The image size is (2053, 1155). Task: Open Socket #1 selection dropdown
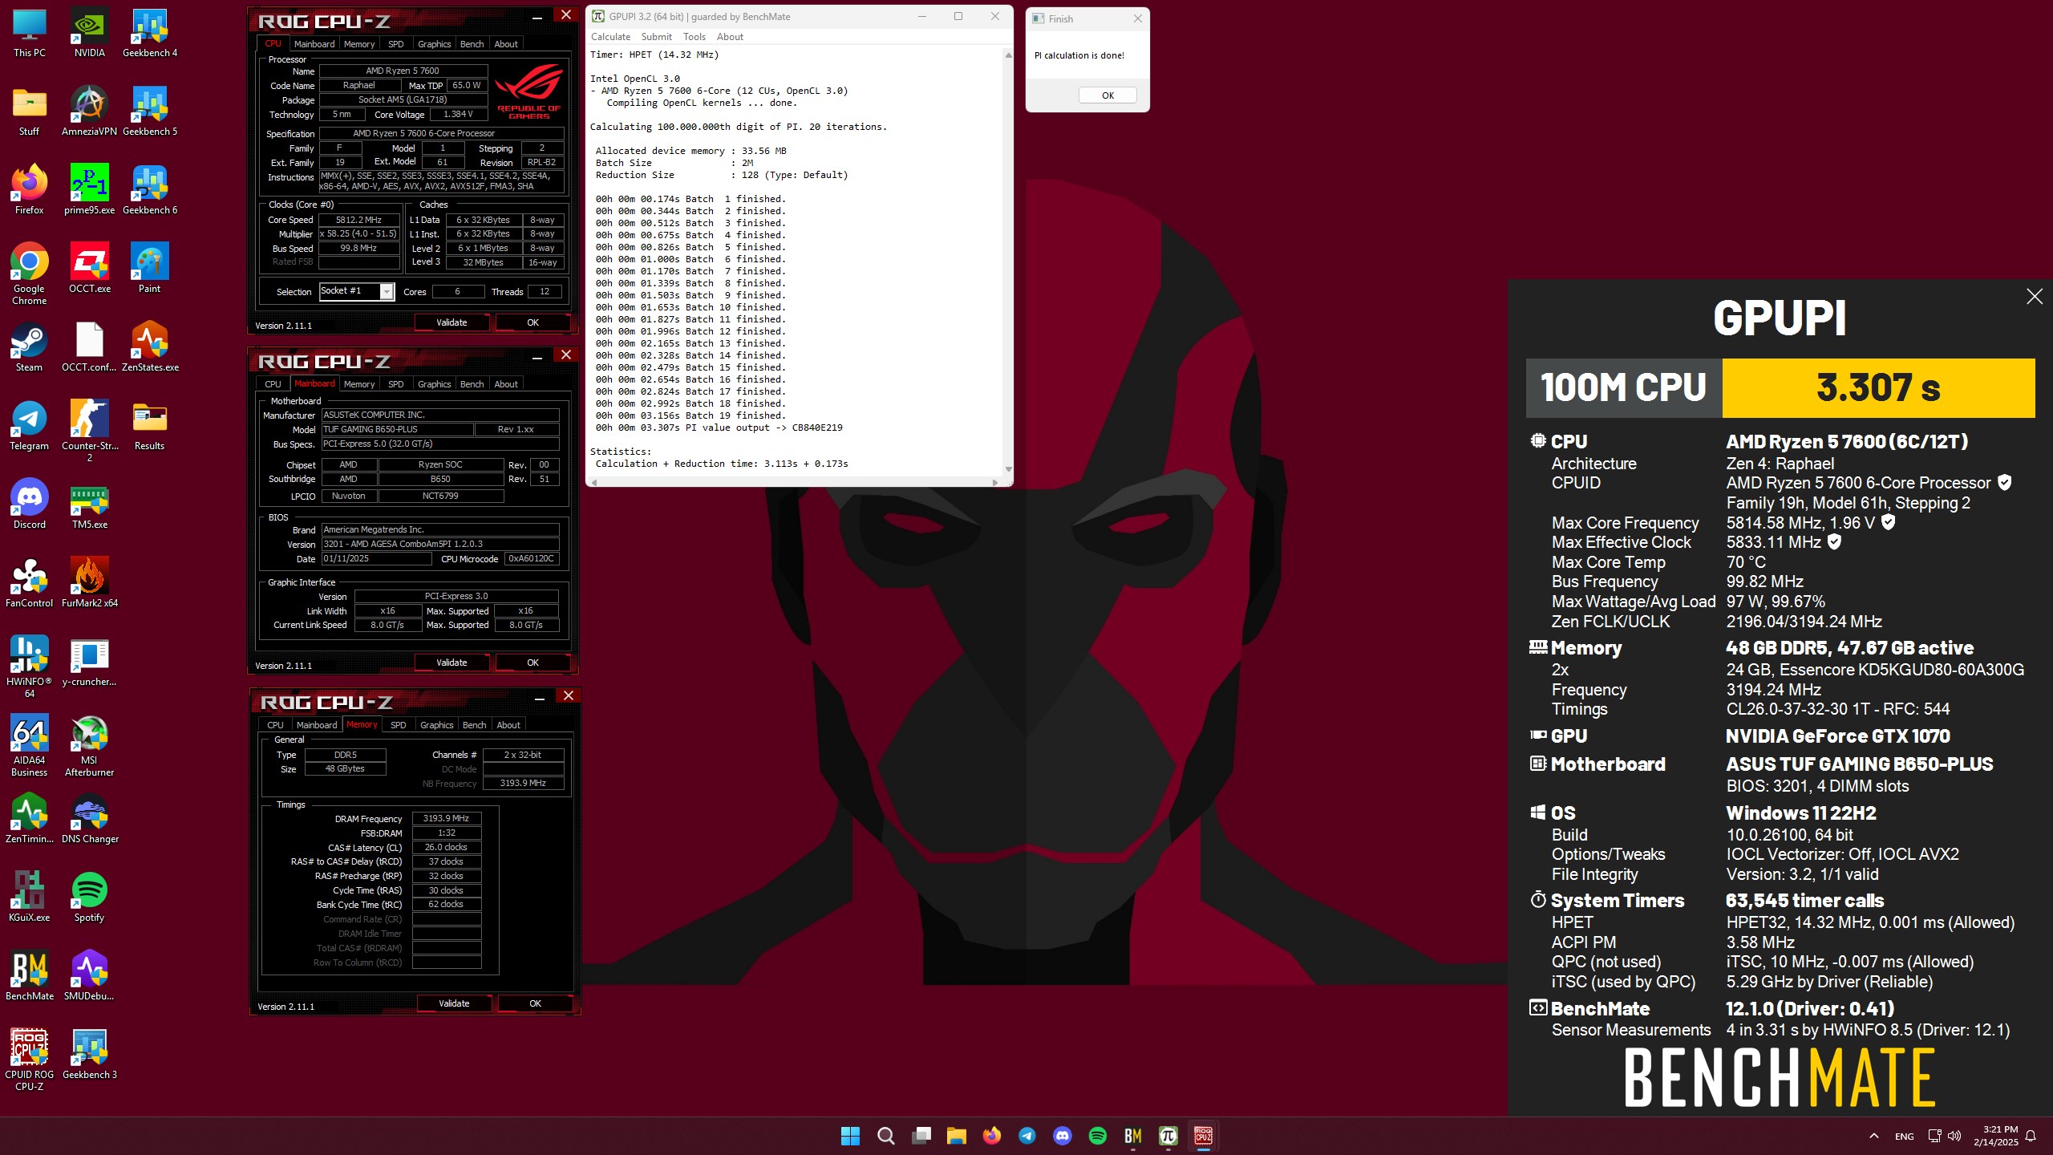pyautogui.click(x=357, y=291)
